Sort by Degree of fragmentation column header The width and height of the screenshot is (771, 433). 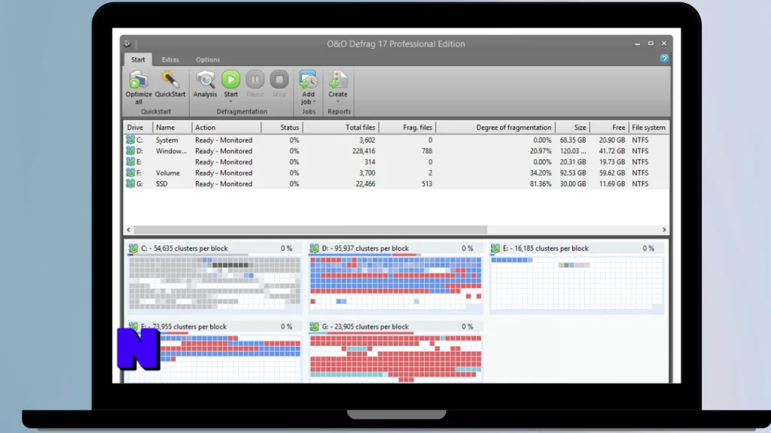[x=495, y=127]
